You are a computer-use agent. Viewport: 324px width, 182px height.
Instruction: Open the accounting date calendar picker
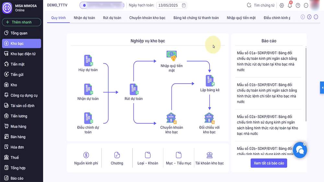pos(184,5)
